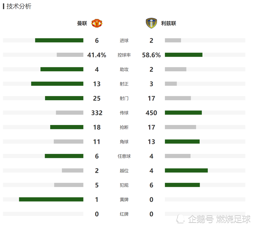256x228 pixels.
Task: Click the 射门 stat label
Action: (124, 98)
